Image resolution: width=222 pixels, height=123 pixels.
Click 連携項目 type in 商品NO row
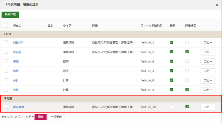(69, 42)
